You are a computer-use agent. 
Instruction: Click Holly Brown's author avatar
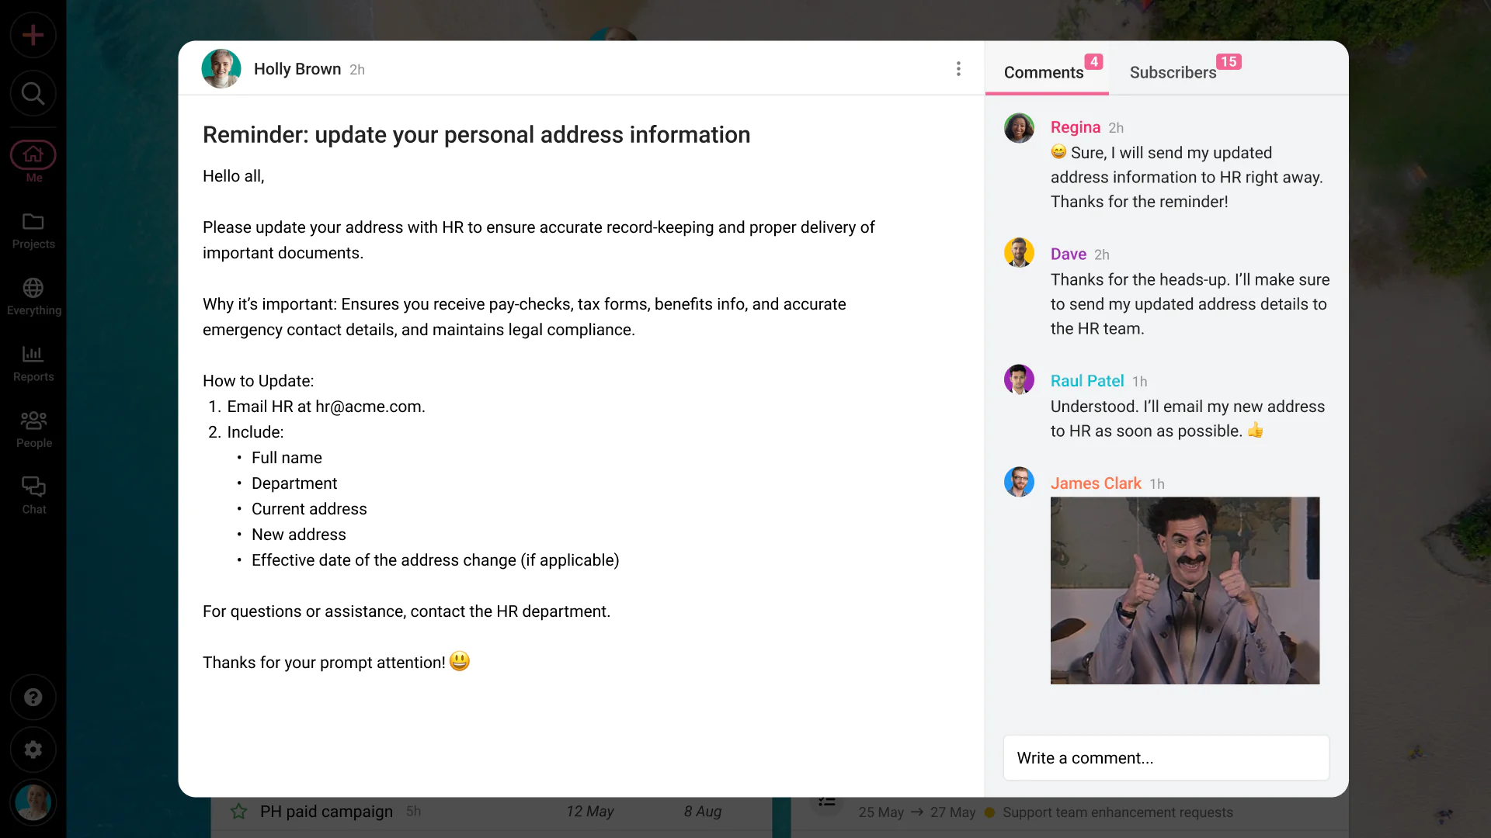[x=221, y=69]
